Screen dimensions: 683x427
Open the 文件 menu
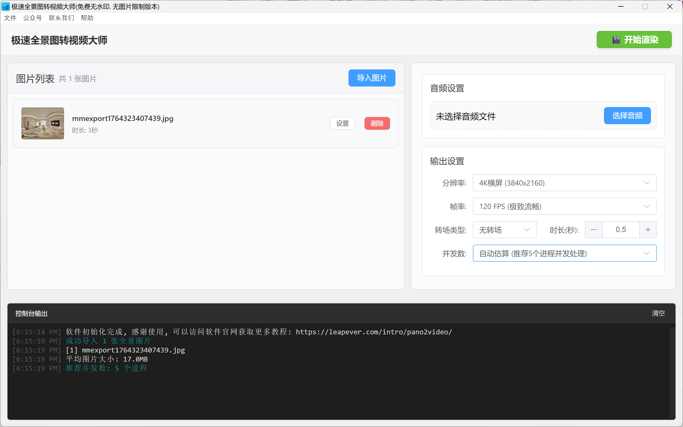(10, 18)
